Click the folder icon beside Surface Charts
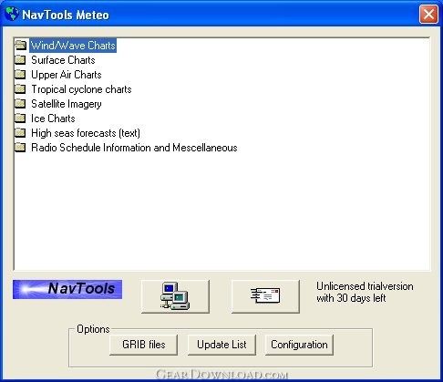Image resolution: width=443 pixels, height=382 pixels. 20,60
